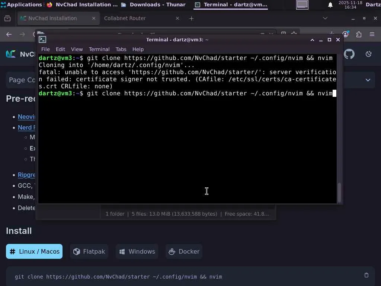
Task: Open the GitHub icon on NvChad page
Action: pos(349,54)
